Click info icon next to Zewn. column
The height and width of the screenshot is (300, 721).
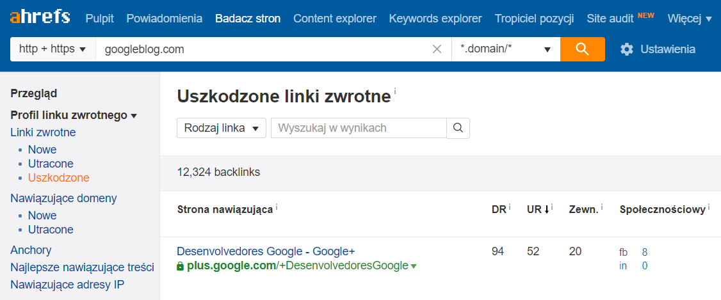coord(602,207)
